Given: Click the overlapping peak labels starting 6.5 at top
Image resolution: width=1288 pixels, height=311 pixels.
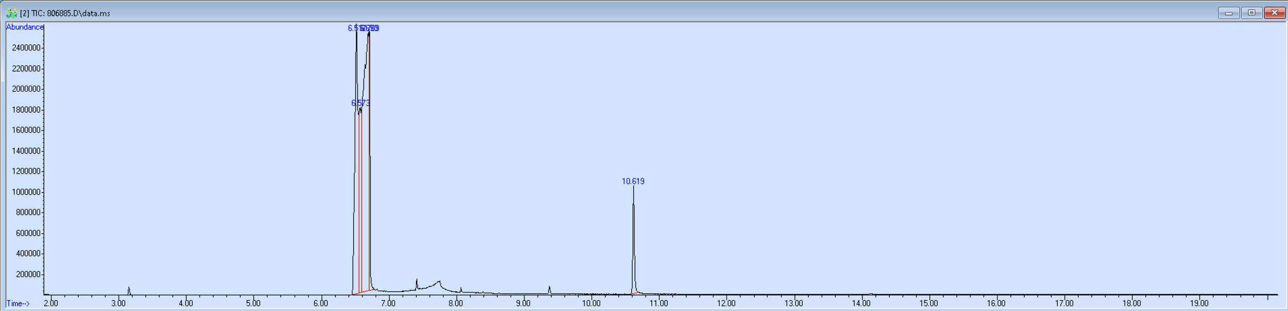Looking at the screenshot, I should [x=364, y=28].
